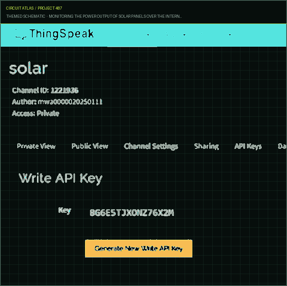Click the Circuit Atlas / Project 487 header

(x=34, y=8)
